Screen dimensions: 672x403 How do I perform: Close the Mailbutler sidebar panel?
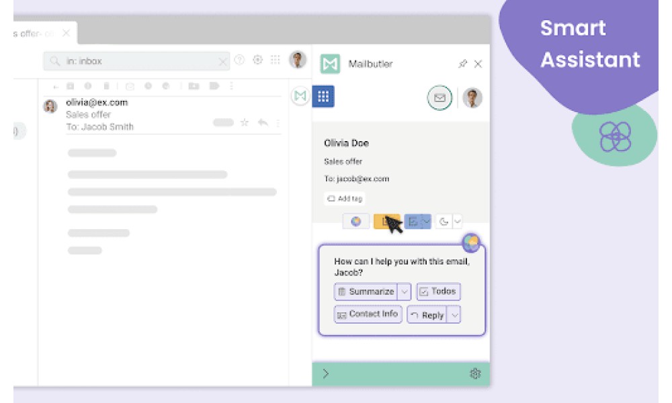pos(478,64)
